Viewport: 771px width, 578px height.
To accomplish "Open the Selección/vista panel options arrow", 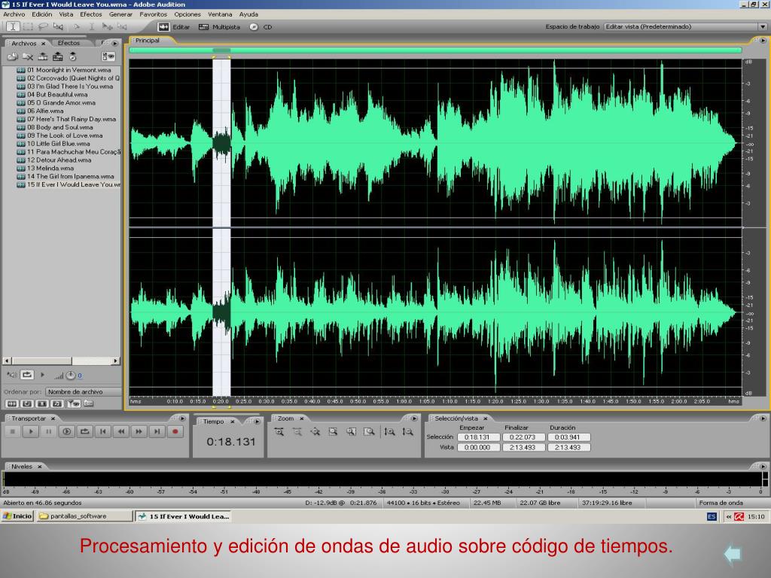I will [x=763, y=418].
